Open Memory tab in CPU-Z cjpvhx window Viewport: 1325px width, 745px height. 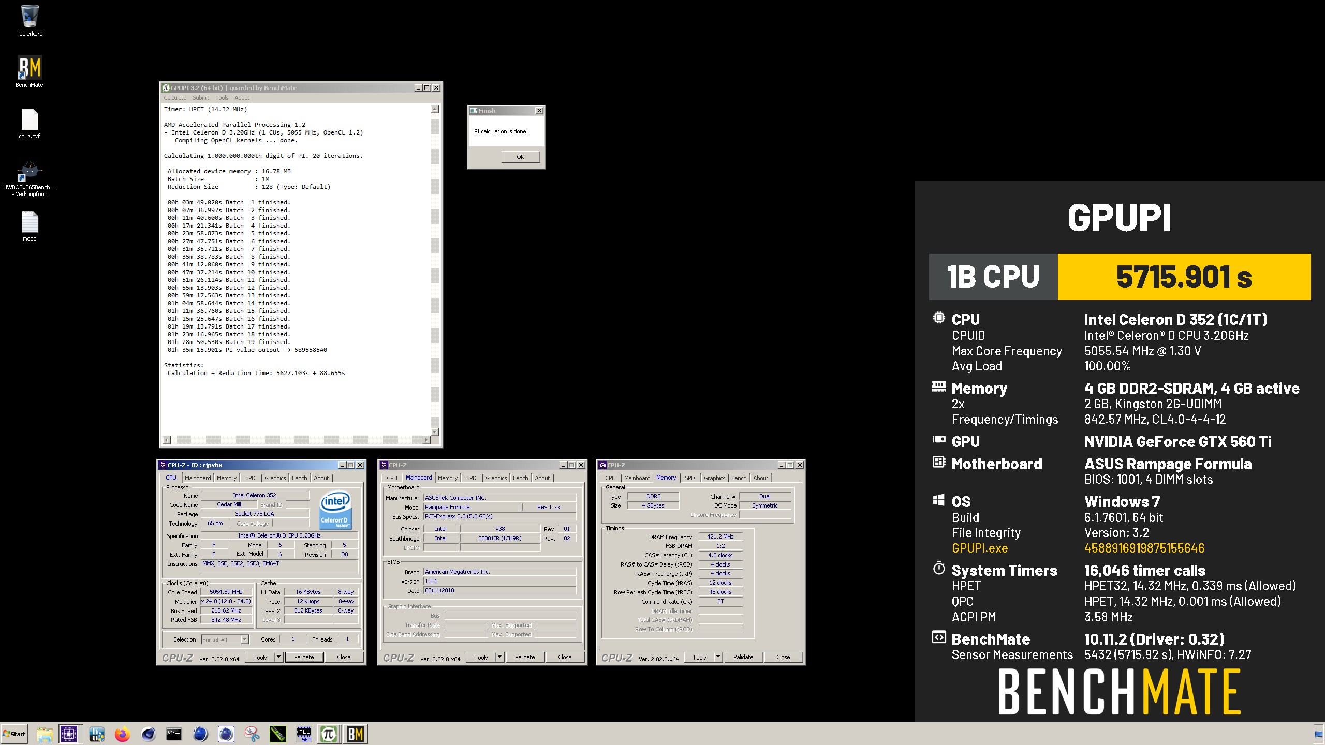(x=227, y=478)
